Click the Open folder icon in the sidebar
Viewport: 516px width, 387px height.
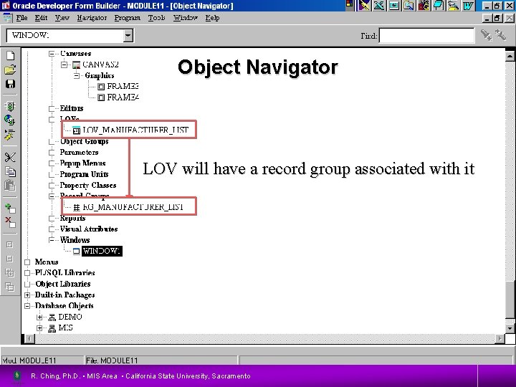point(10,70)
